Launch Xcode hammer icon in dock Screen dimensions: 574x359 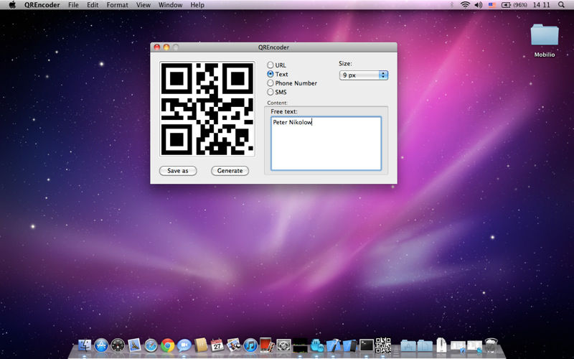[333, 345]
